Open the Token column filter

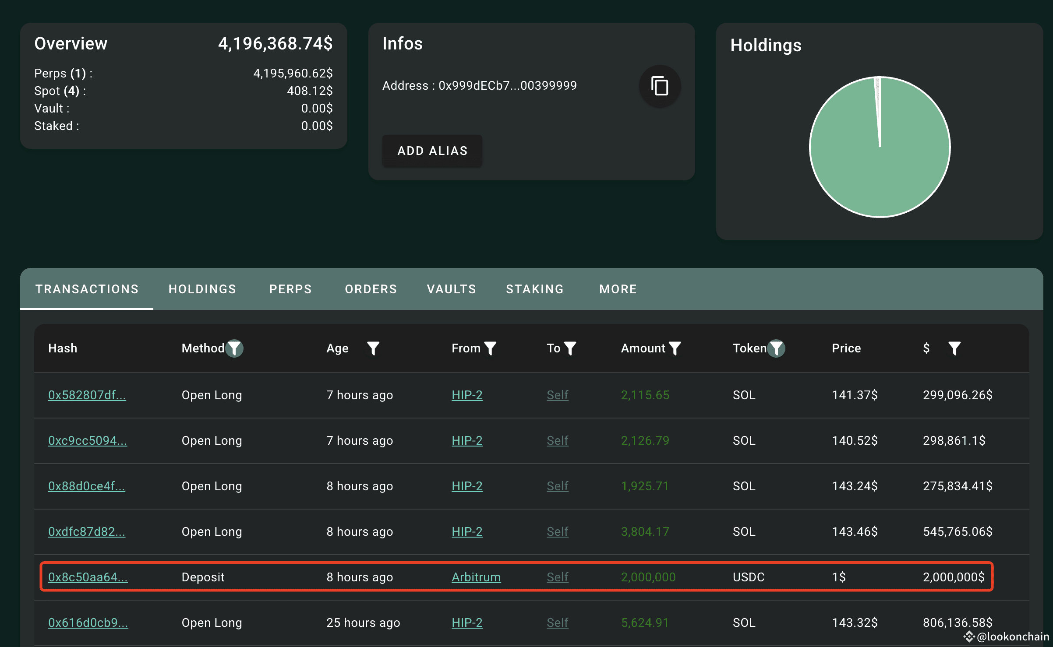tap(776, 348)
